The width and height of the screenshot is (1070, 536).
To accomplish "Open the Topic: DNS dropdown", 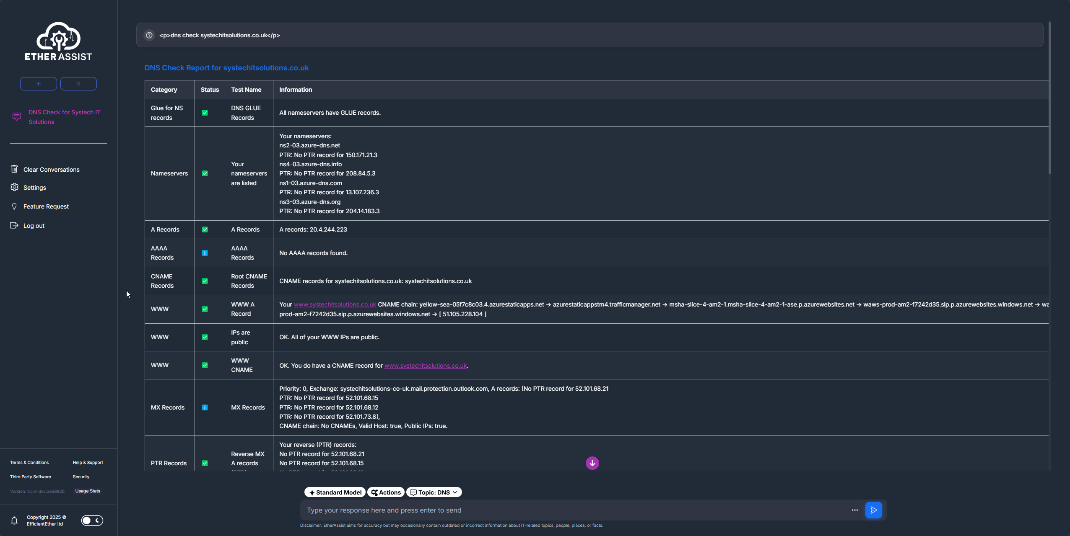I will [x=434, y=492].
